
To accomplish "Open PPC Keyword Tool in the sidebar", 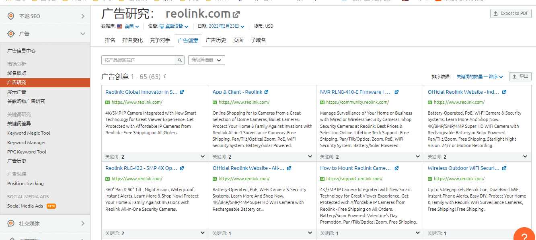I will click(27, 152).
